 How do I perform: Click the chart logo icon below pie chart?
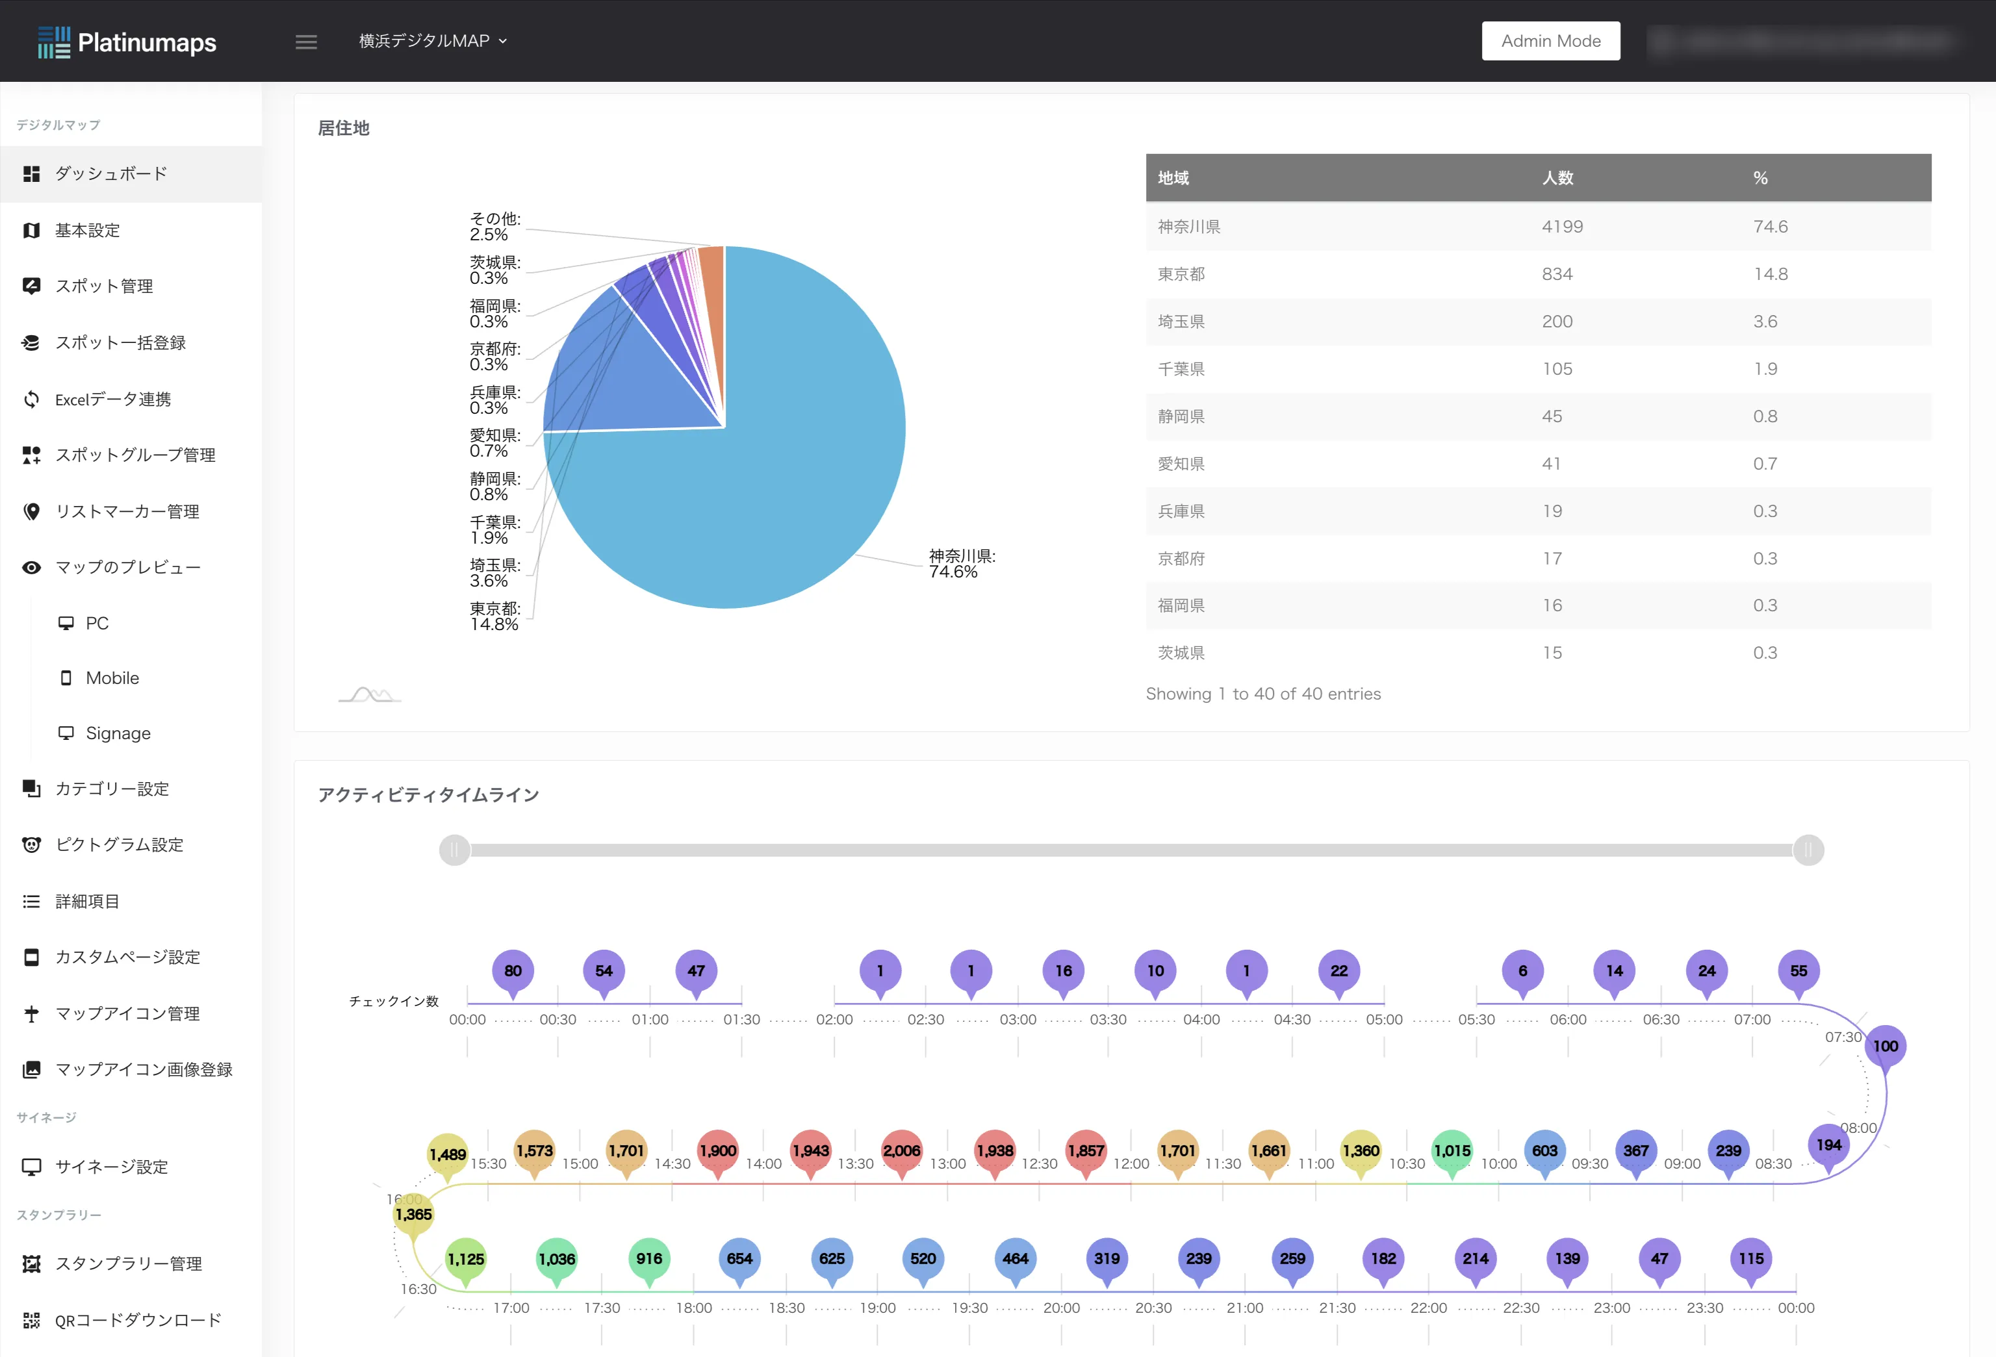(x=370, y=694)
